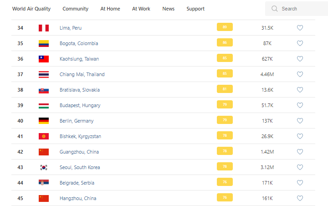Click the Peru flag icon
This screenshot has height=206, width=328.
(44, 28)
